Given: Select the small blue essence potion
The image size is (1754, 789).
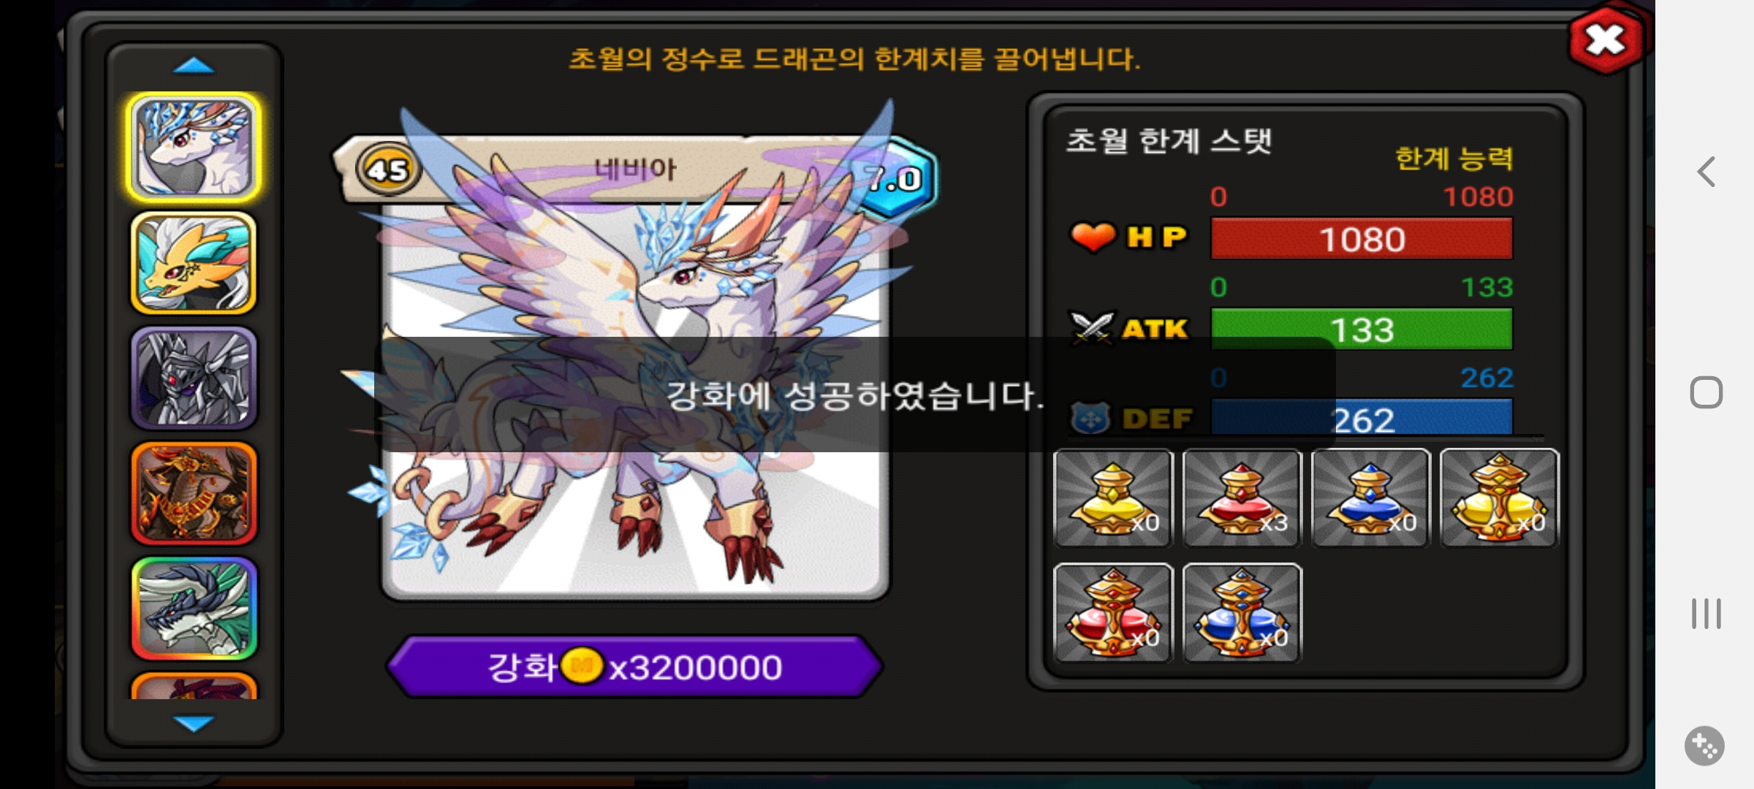Looking at the screenshot, I should [x=1370, y=498].
